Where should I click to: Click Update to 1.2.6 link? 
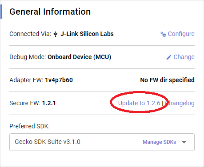[x=139, y=103]
